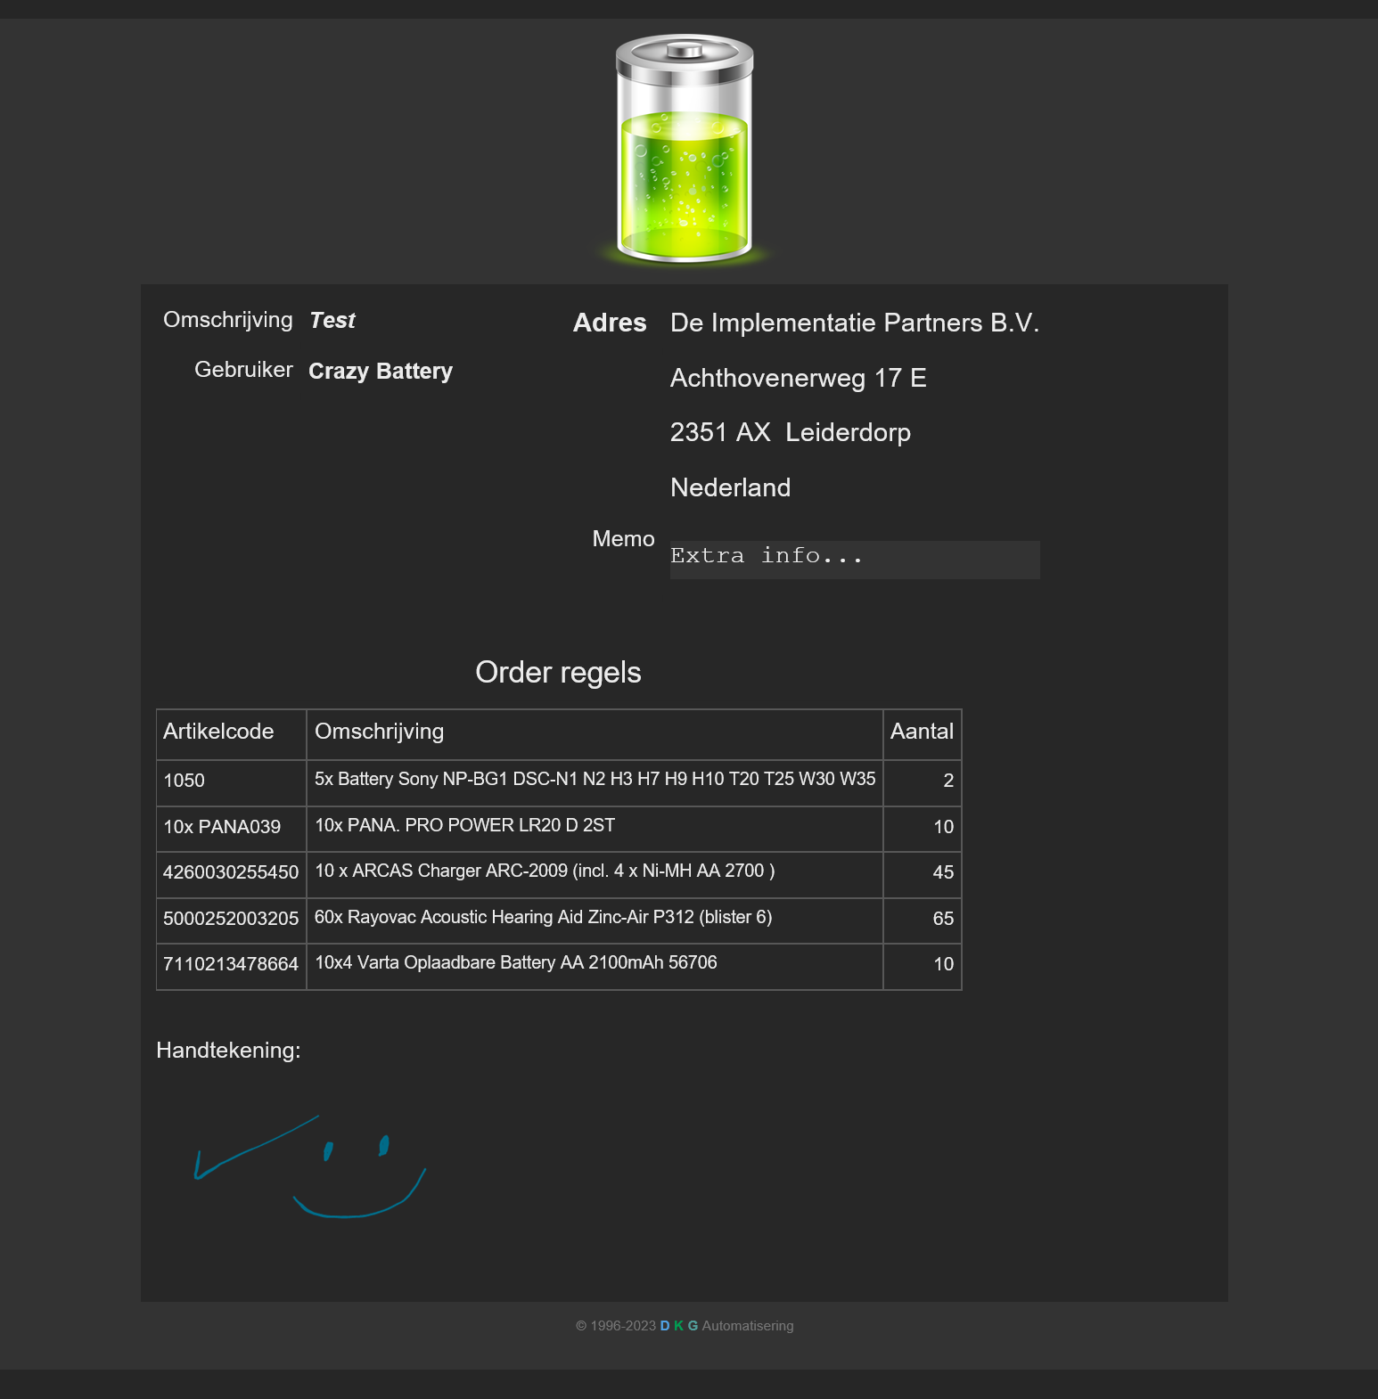
Task: Select article code 4260030255450
Action: click(231, 872)
